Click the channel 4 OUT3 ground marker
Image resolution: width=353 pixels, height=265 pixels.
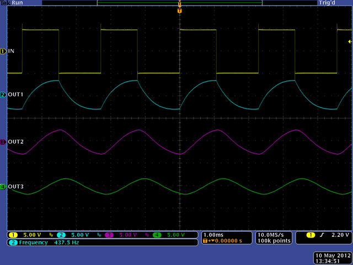tap(3, 187)
